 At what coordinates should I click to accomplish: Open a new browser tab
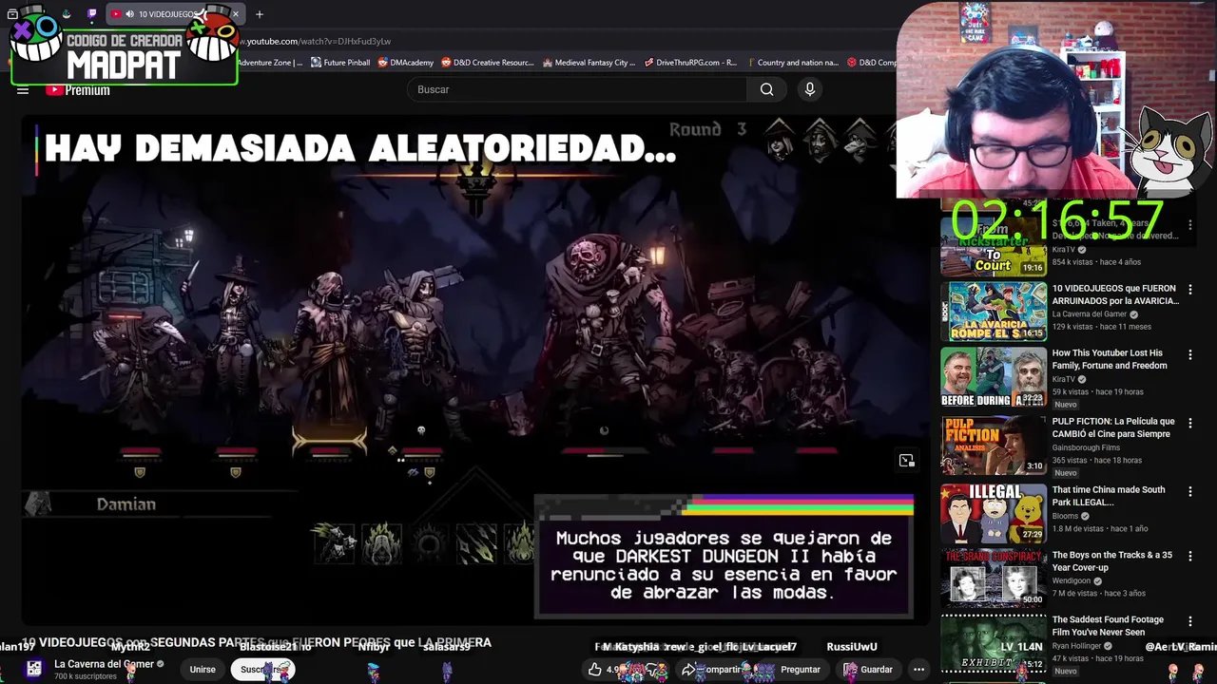260,14
